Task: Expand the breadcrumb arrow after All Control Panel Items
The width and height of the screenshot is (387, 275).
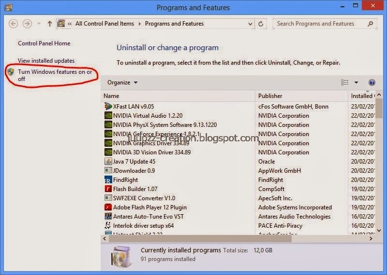Action: coord(140,24)
